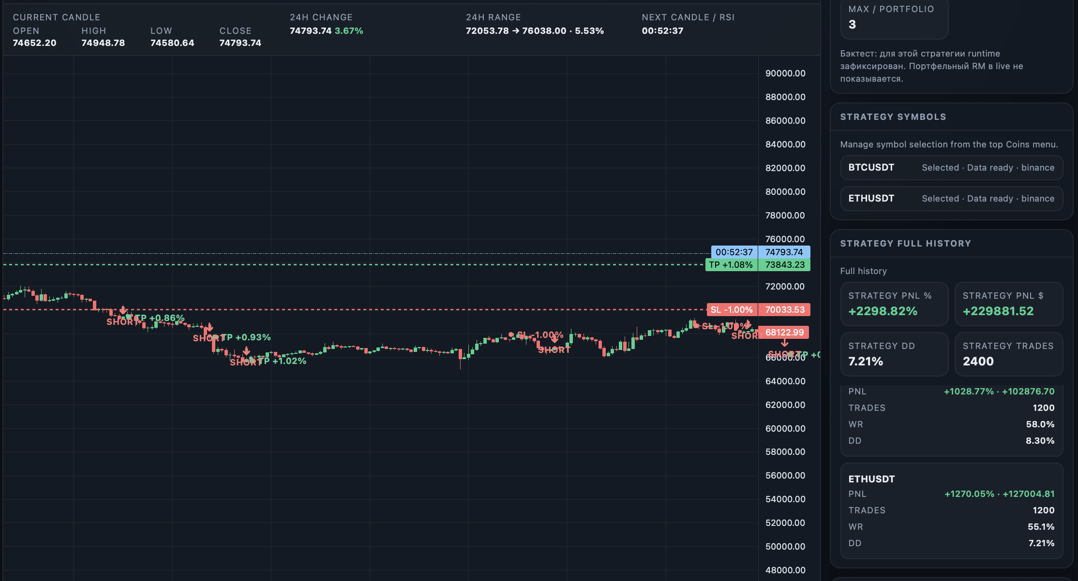Click the Strategy Trades 2400 card

(1008, 354)
